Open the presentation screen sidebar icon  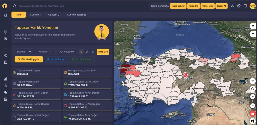point(6,32)
